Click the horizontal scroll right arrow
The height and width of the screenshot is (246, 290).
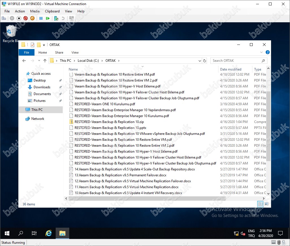click(x=263, y=198)
